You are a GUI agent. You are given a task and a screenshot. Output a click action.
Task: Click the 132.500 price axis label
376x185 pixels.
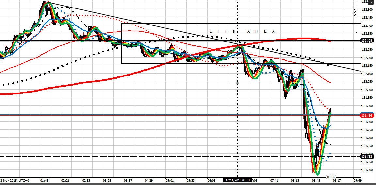tap(368, 9)
